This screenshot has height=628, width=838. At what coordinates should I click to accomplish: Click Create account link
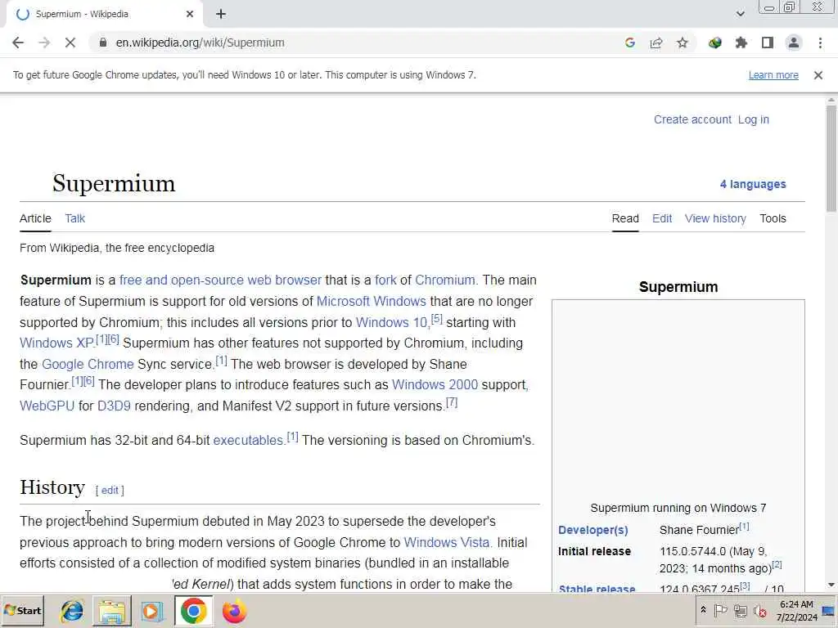(x=692, y=119)
